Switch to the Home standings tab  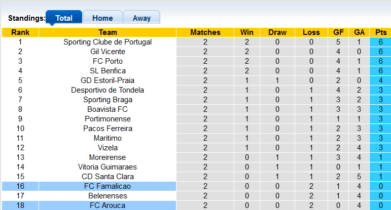pos(102,18)
